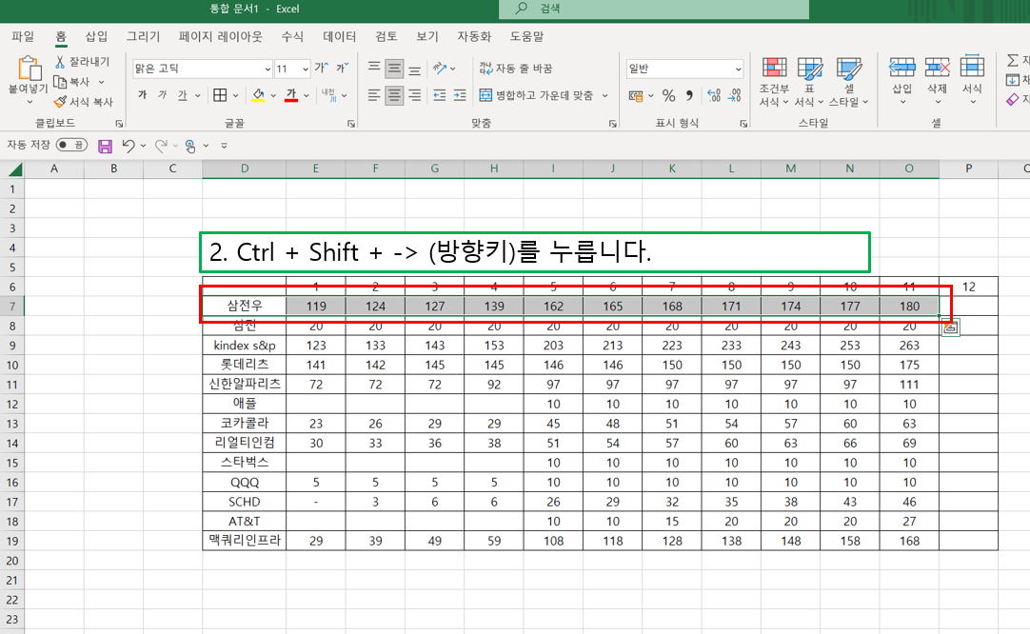
Task: Undo the last action
Action: click(129, 146)
